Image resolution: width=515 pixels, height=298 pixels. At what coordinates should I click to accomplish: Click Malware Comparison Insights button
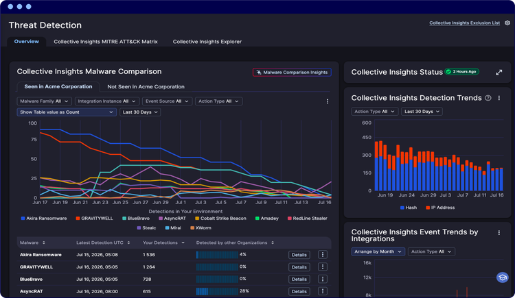tap(292, 73)
